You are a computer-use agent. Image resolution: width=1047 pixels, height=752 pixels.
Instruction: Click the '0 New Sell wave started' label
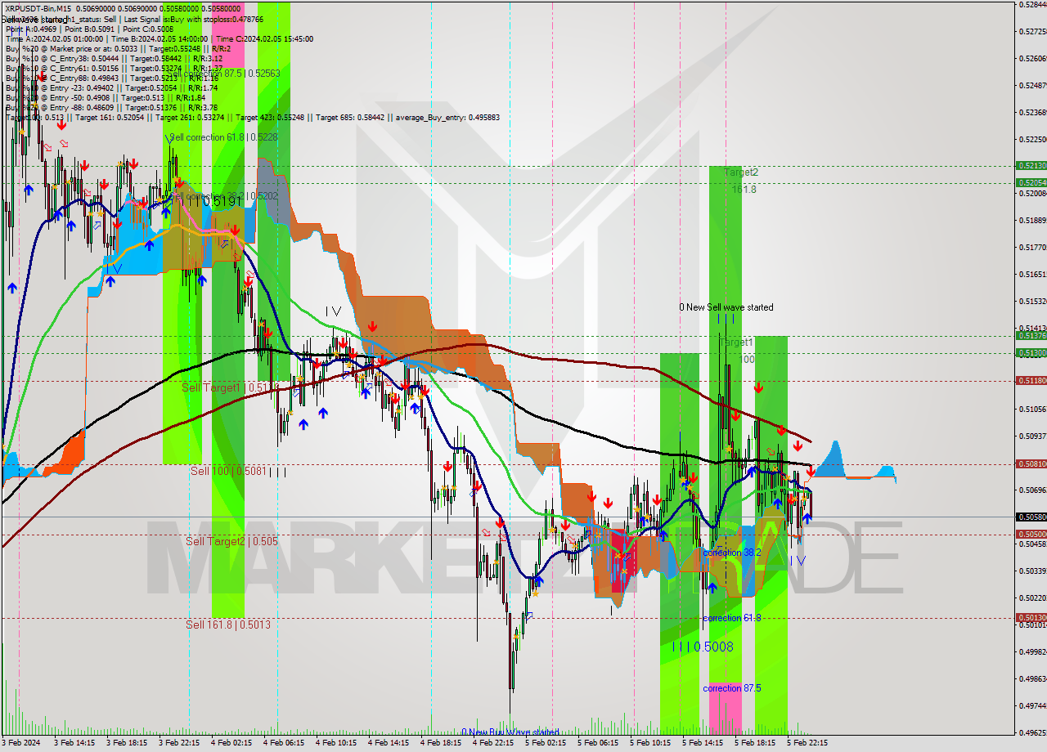coord(726,307)
